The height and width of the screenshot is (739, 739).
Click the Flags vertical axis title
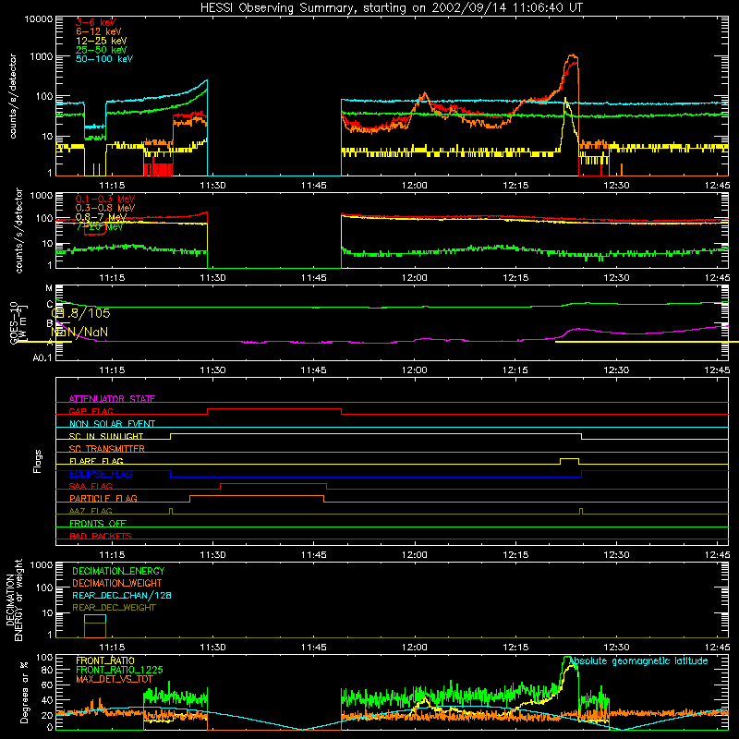(x=38, y=461)
